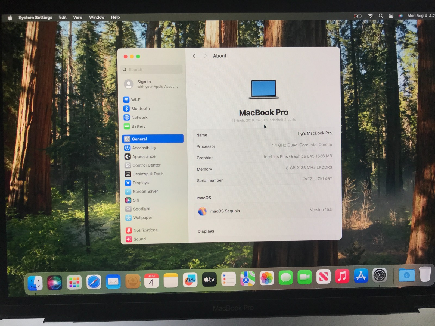Click the Search field in System Settings
Screen dimensions: 435x326
coord(151,69)
